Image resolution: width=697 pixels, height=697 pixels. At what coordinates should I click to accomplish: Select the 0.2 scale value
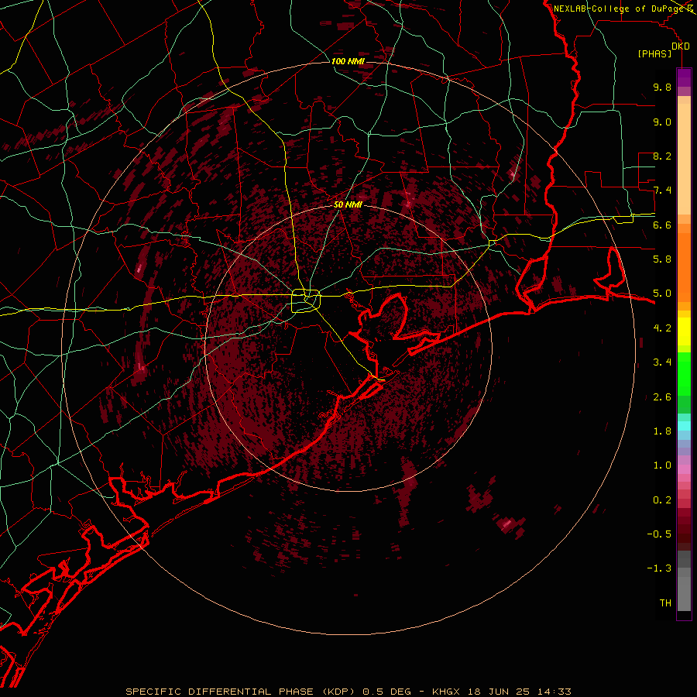[662, 500]
